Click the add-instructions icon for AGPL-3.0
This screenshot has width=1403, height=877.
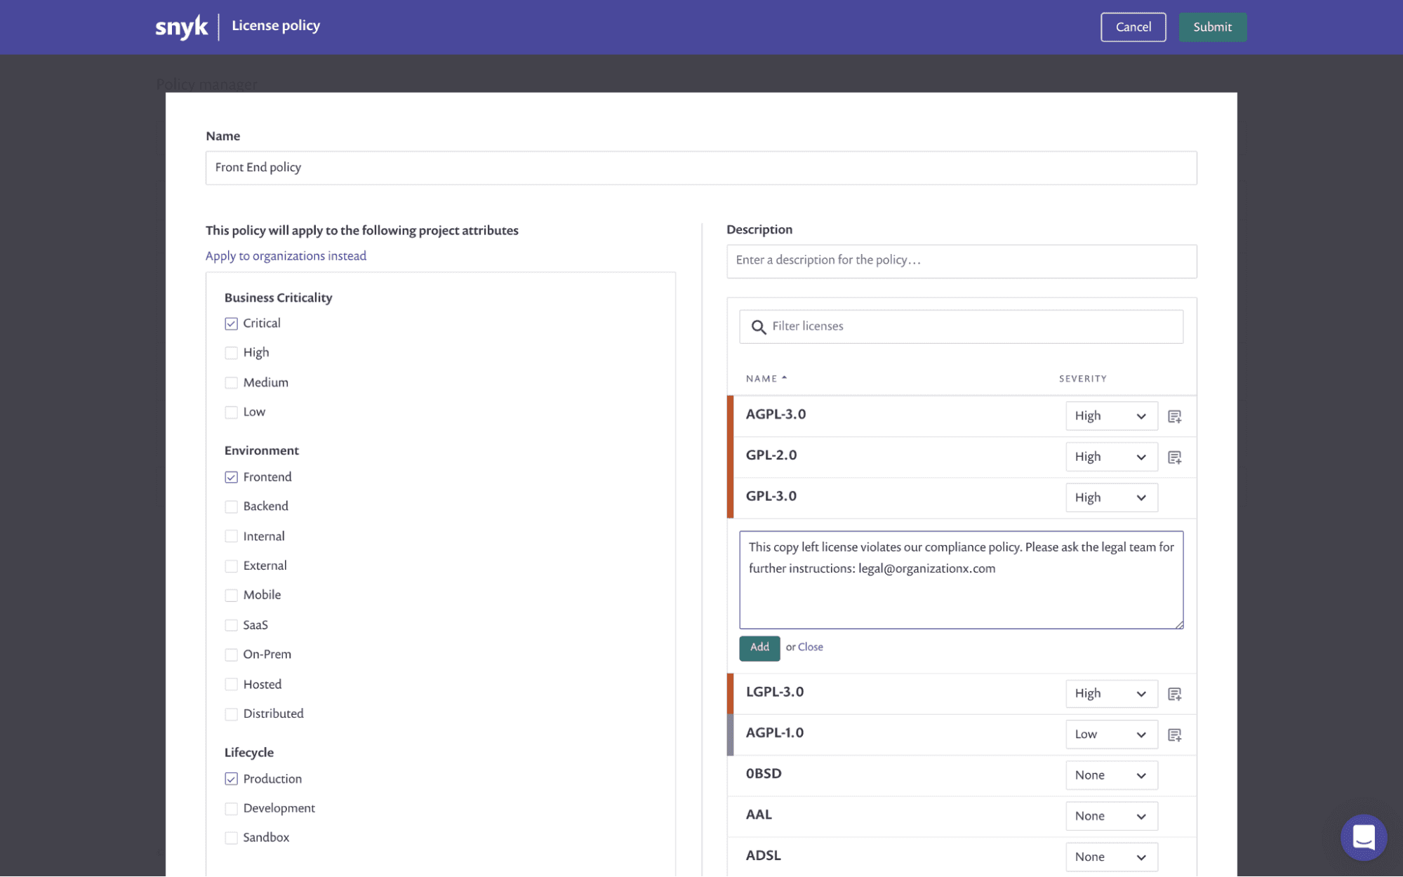pos(1174,417)
